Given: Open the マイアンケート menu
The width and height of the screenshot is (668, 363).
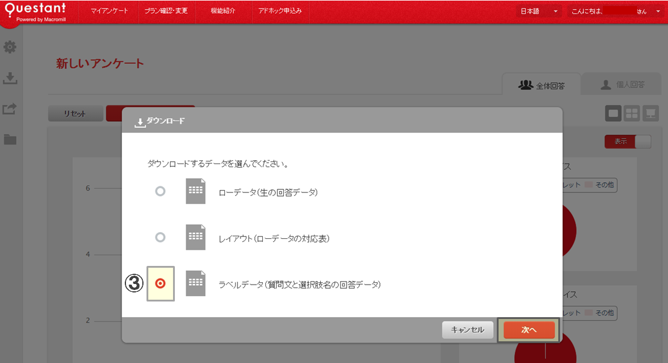Looking at the screenshot, I should click(x=109, y=11).
